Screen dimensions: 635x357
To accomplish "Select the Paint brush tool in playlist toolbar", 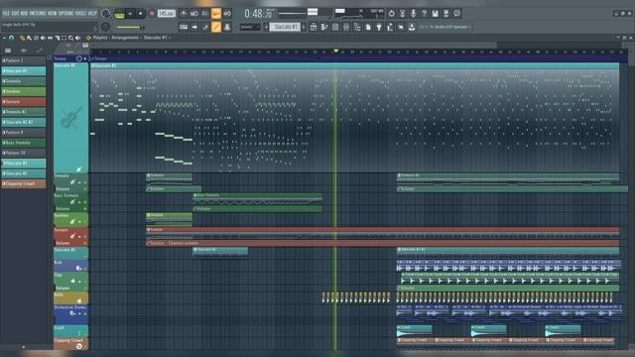I will click(29, 38).
